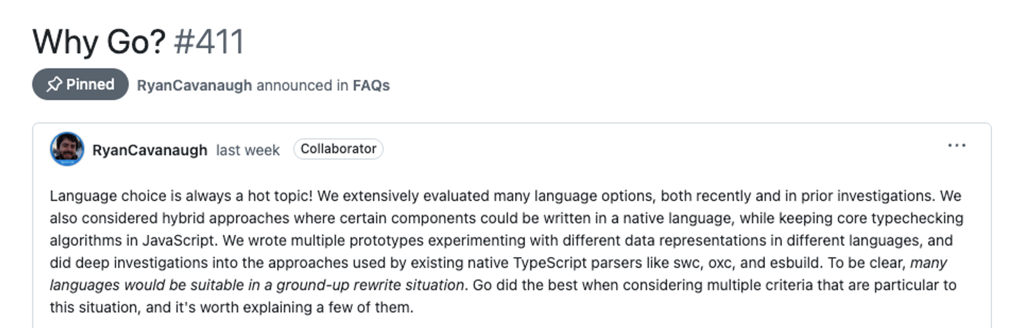Image resolution: width=1015 pixels, height=328 pixels.
Task: Open RyanCavanaugh profile link beside Pinned badge
Action: pos(194,85)
